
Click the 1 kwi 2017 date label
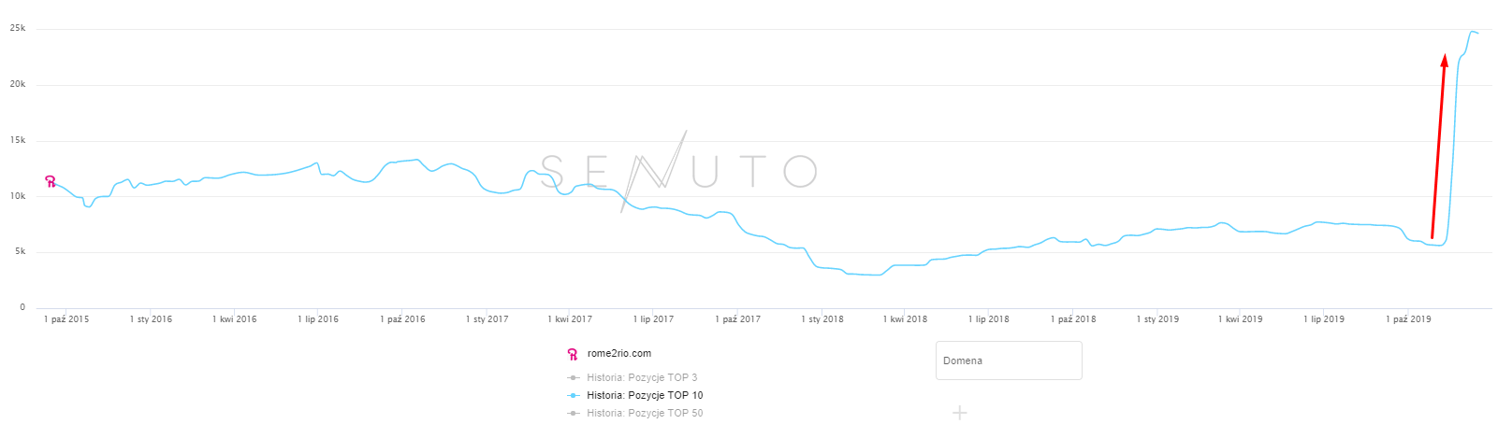(x=570, y=319)
